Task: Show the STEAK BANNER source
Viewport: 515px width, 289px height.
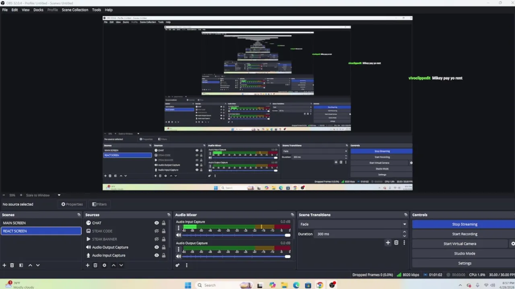Action: [x=157, y=239]
